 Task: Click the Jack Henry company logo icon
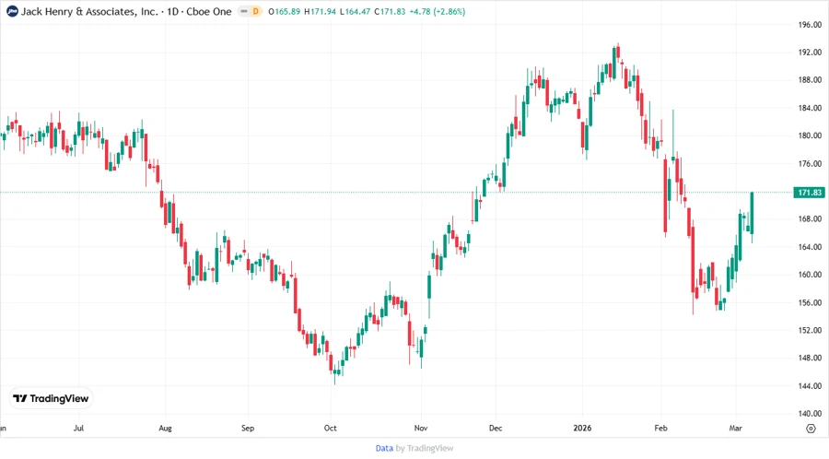click(x=12, y=11)
